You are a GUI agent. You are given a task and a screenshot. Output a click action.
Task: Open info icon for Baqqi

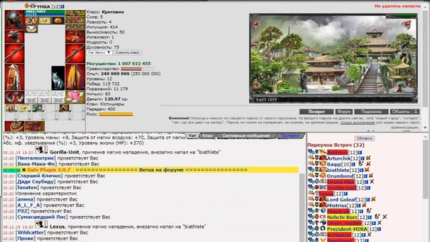pyautogui.click(x=353, y=164)
